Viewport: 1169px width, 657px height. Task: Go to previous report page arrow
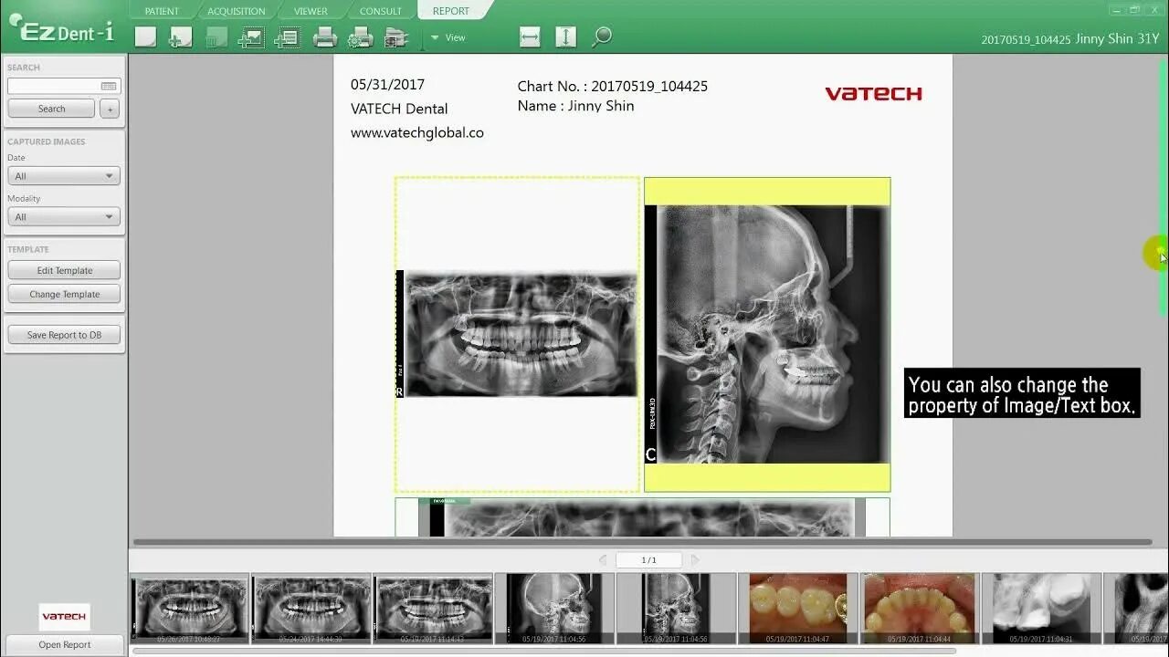click(602, 559)
